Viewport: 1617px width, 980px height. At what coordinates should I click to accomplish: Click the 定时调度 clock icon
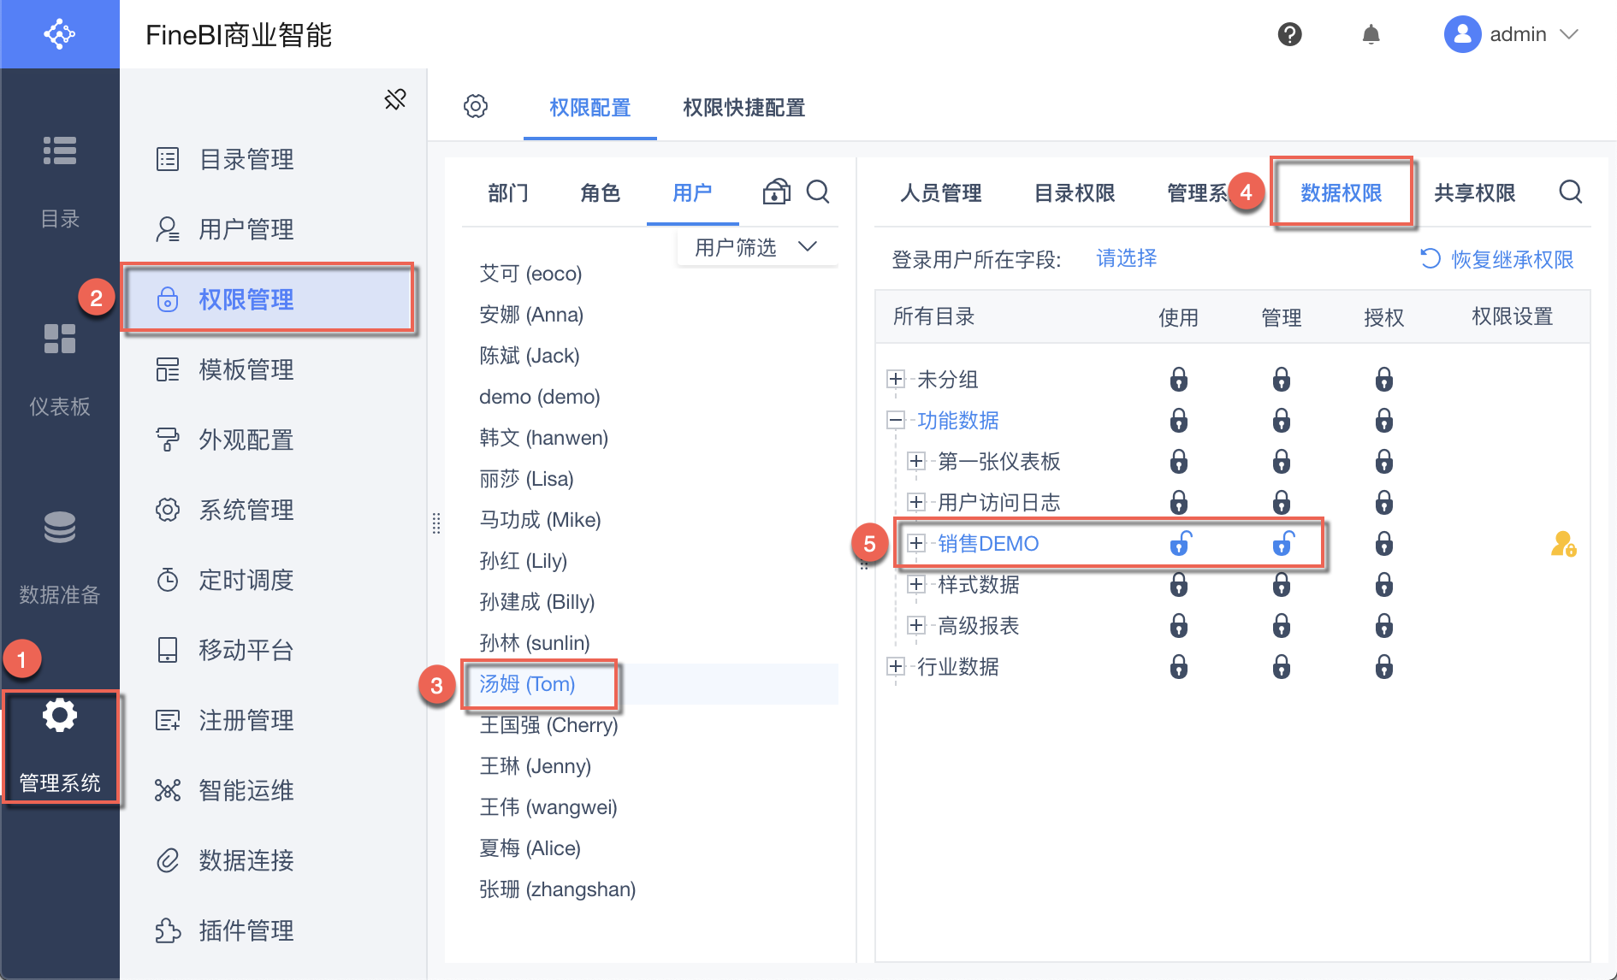pos(168,580)
